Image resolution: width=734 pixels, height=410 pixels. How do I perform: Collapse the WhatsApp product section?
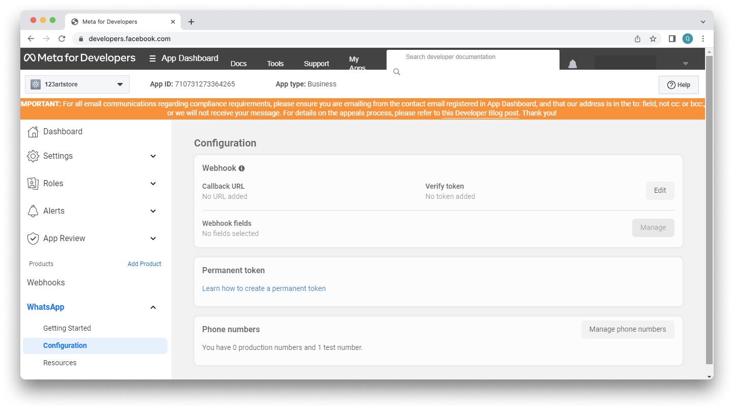click(153, 307)
